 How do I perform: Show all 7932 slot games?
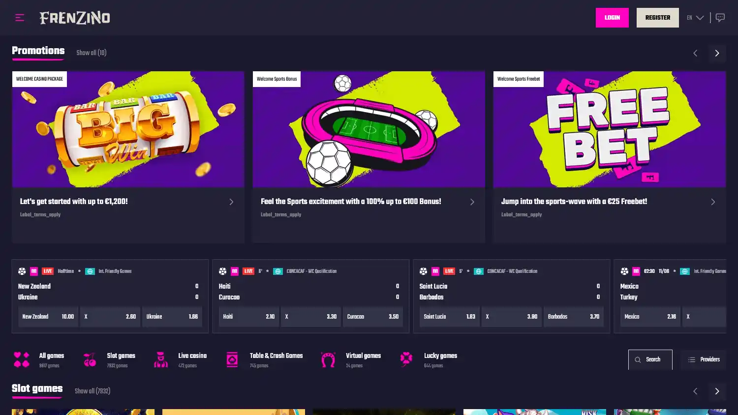click(92, 391)
